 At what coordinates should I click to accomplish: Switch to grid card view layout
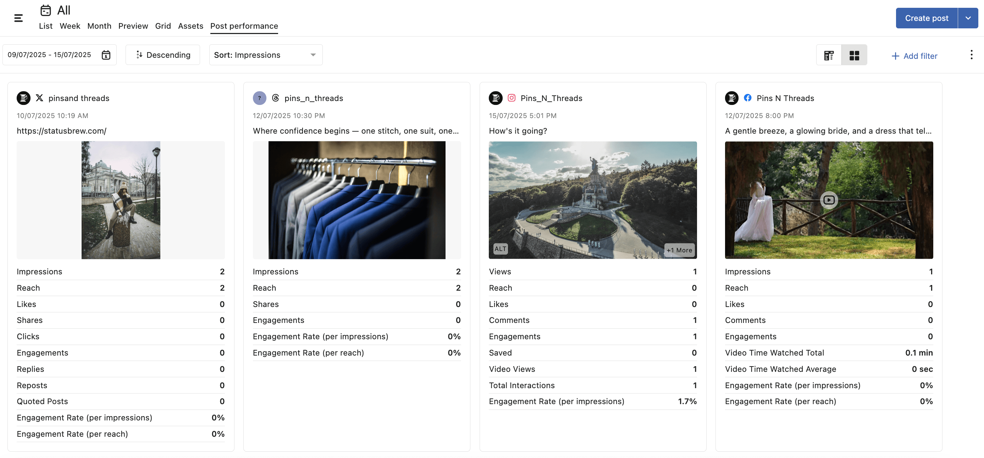click(x=854, y=56)
